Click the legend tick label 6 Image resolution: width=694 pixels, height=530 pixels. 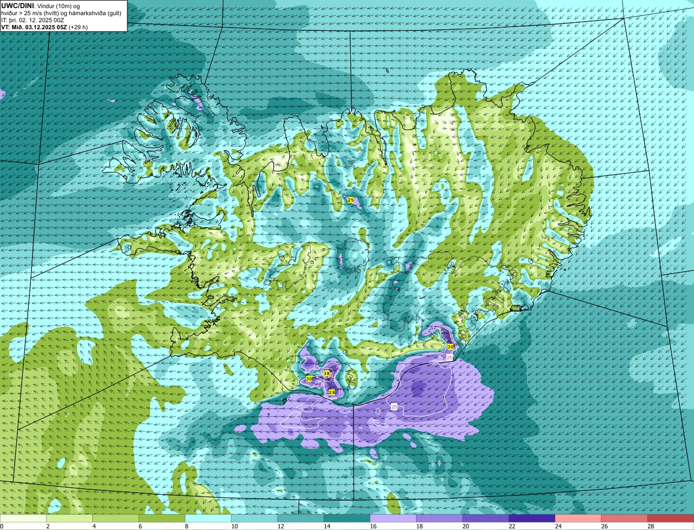point(140,526)
